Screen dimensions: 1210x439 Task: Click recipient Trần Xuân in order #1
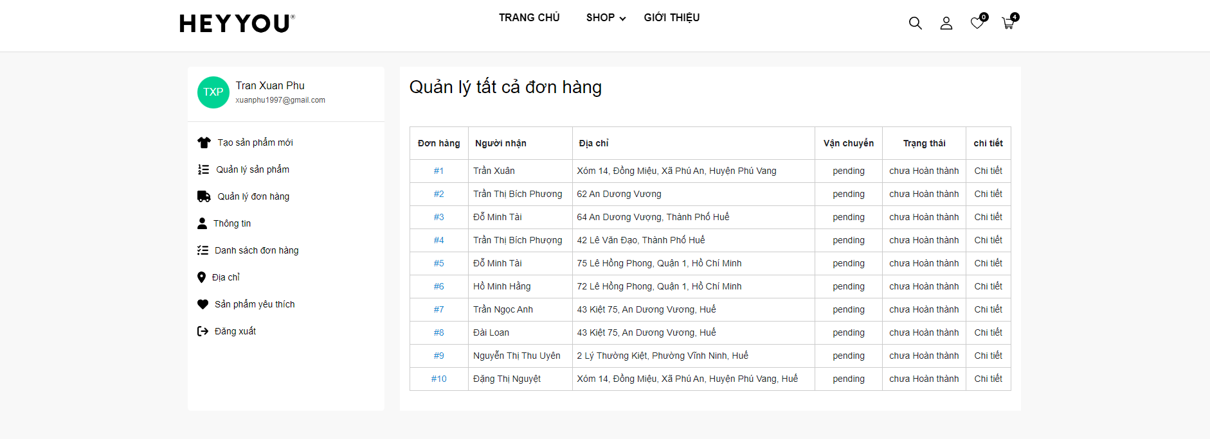pyautogui.click(x=494, y=171)
